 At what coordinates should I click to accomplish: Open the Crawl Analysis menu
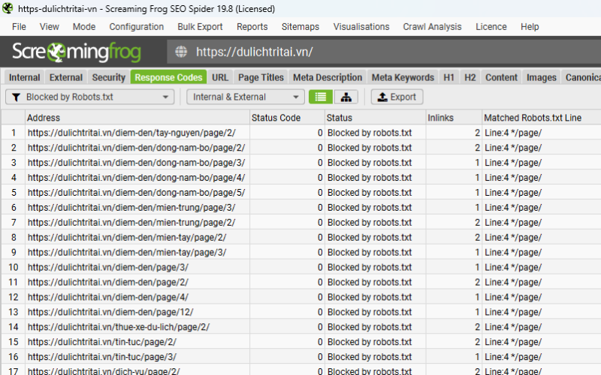[x=433, y=27]
